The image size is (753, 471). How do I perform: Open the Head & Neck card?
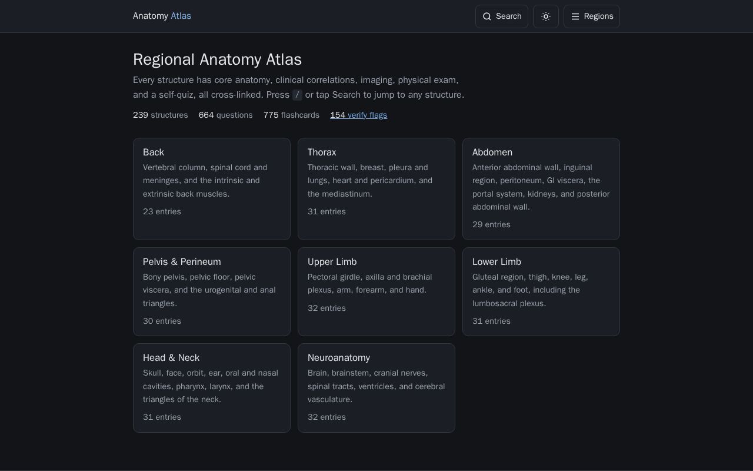click(x=212, y=388)
